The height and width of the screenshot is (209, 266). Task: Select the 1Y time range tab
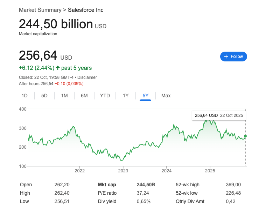(126, 96)
